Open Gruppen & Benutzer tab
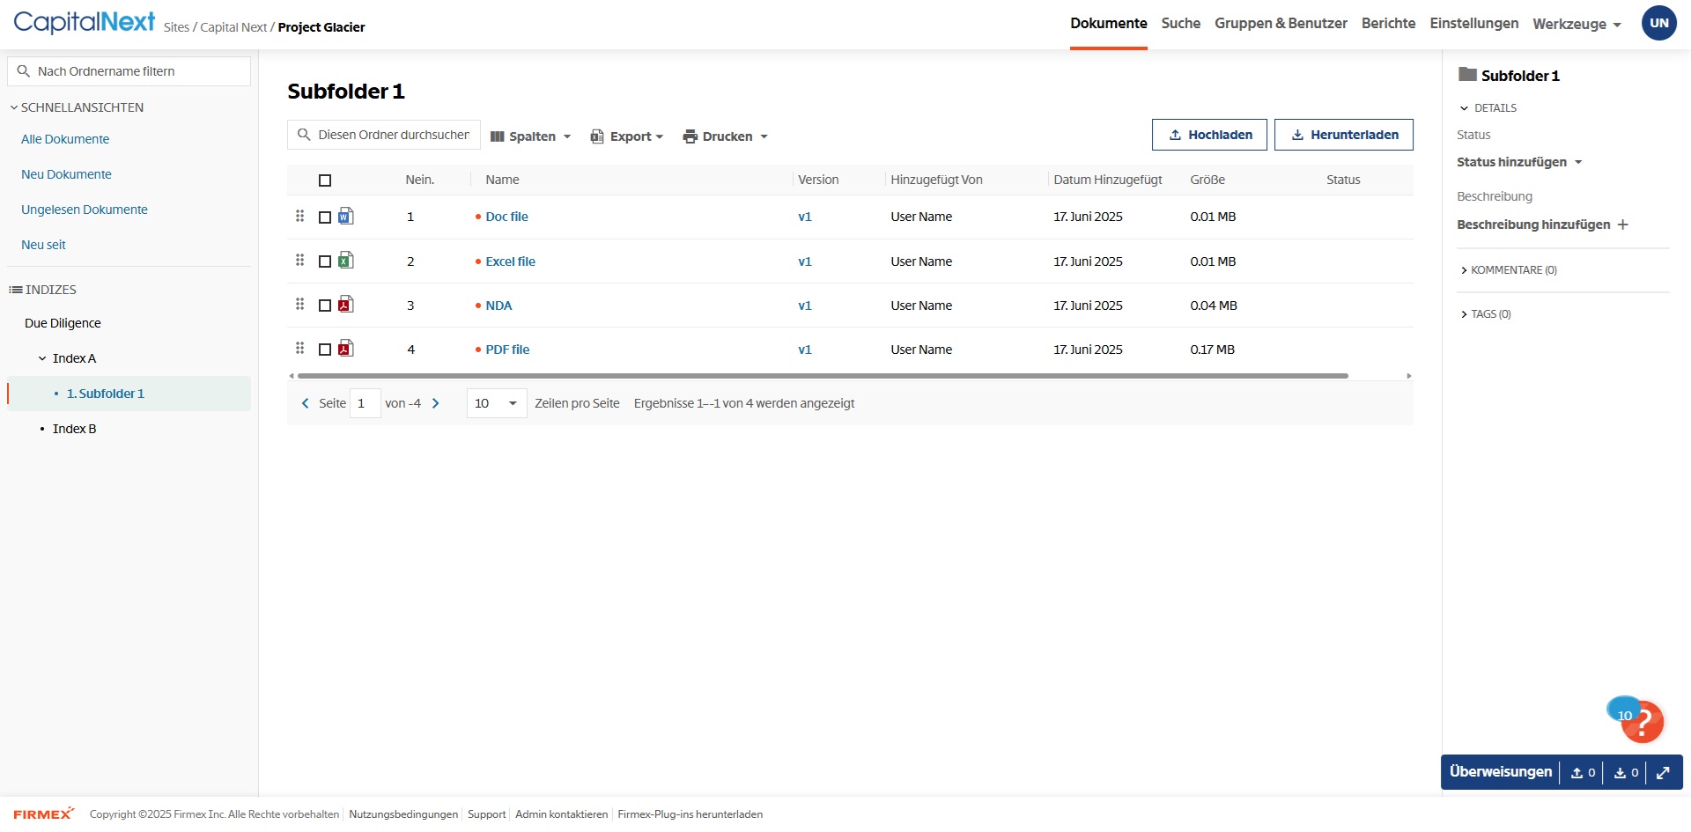 (1281, 23)
